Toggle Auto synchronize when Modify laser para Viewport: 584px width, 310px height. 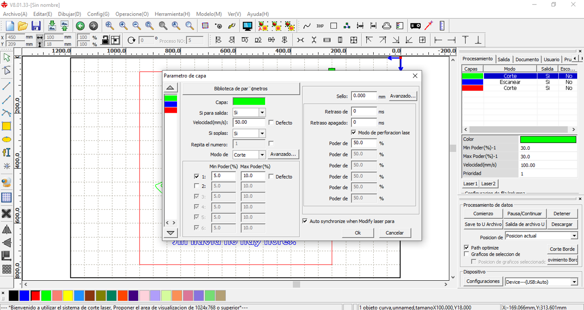click(x=305, y=221)
